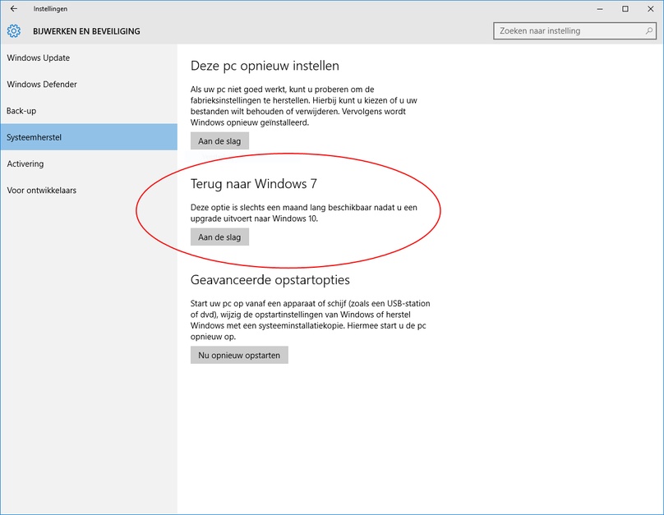Click the 'Instellingen' window title text
The width and height of the screenshot is (664, 515).
(x=50, y=9)
